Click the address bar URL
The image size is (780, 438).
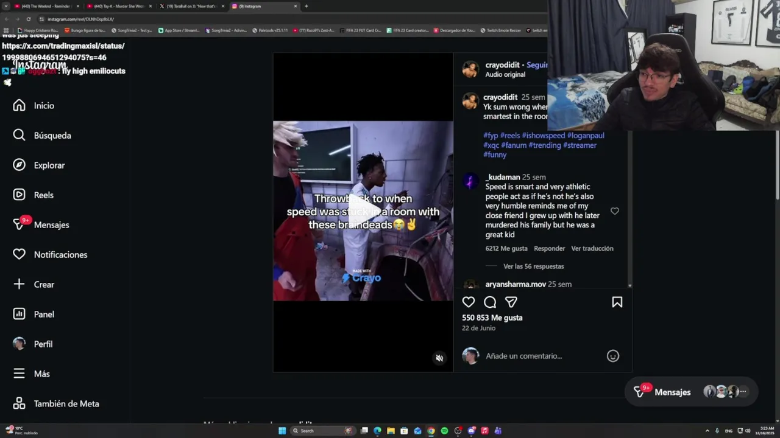(x=81, y=19)
